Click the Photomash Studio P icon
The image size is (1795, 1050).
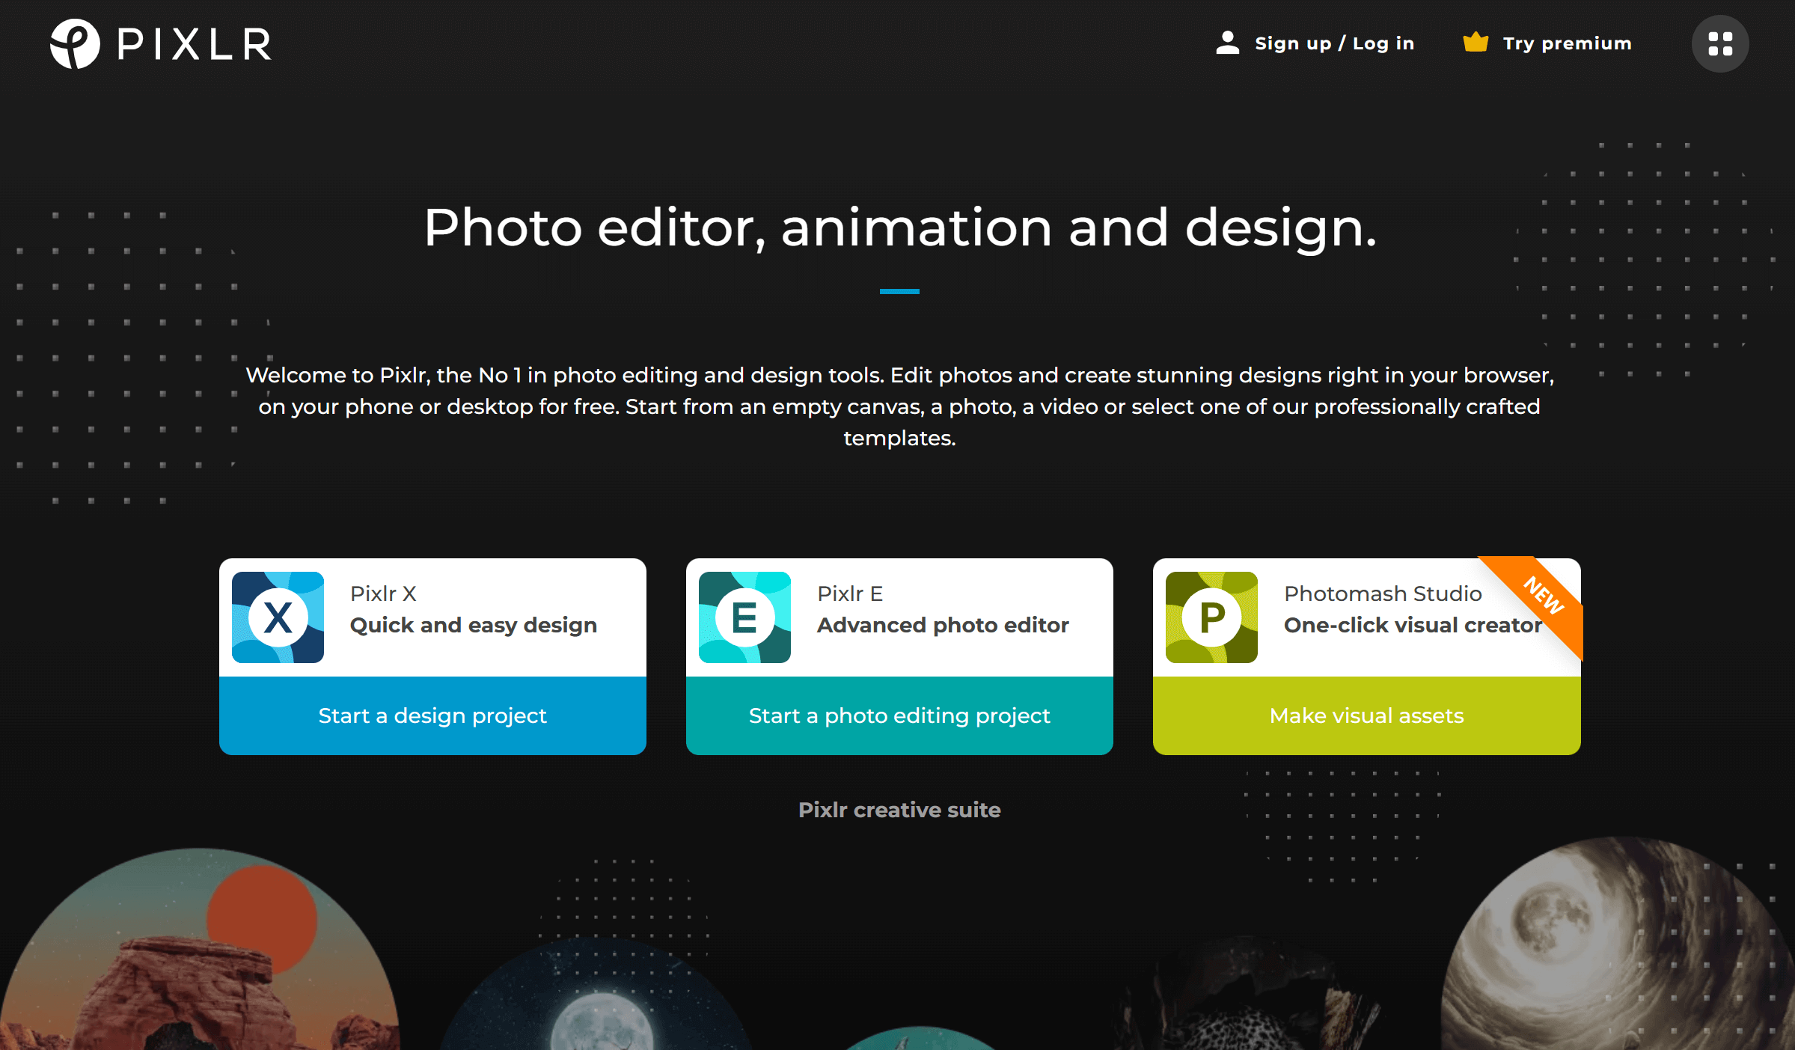point(1211,617)
